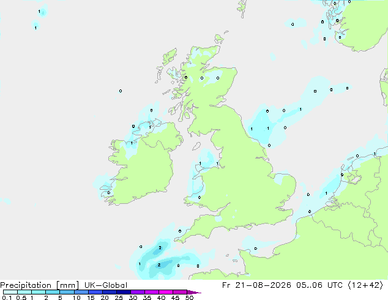Click the '15' legend scale value
Viewport: 388px width, 300px height.
point(91,298)
